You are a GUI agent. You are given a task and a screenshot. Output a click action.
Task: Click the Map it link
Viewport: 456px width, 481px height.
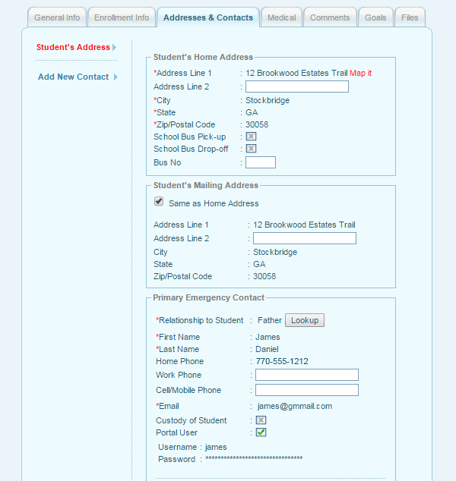click(x=361, y=73)
